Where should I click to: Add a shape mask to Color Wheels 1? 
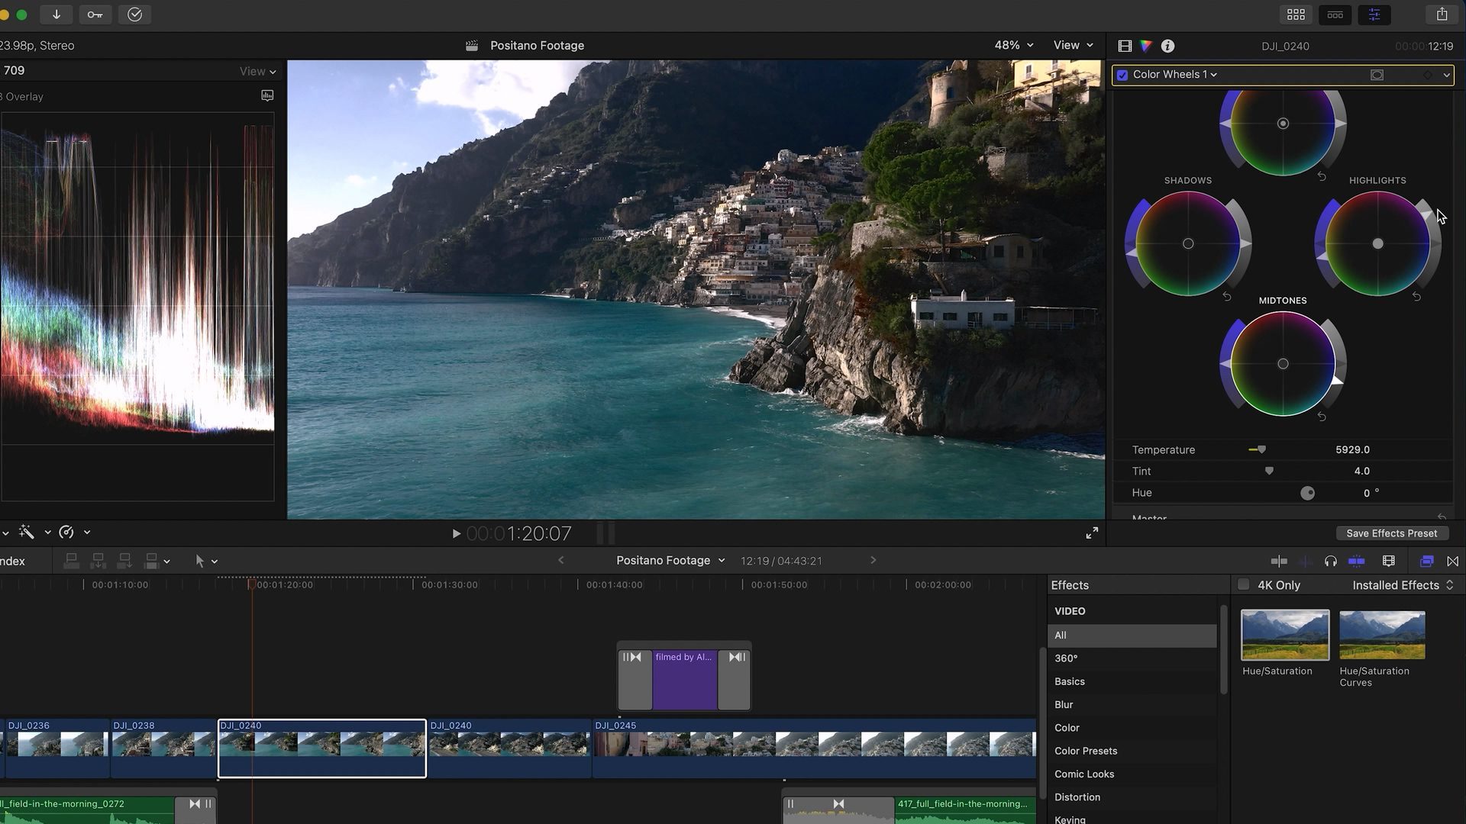(x=1377, y=75)
